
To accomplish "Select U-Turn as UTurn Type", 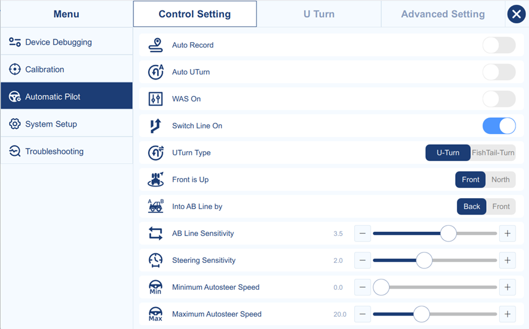I will click(448, 152).
